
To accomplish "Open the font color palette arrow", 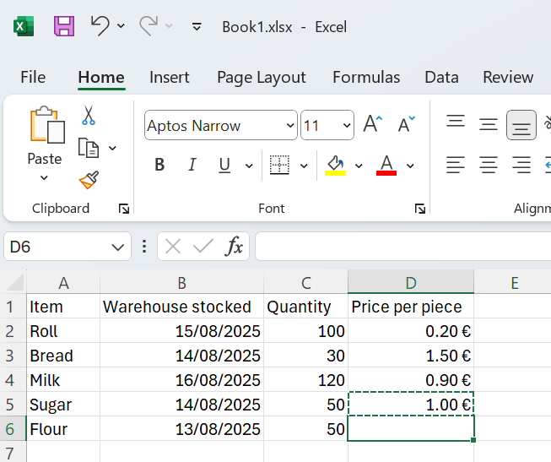I will click(x=410, y=166).
